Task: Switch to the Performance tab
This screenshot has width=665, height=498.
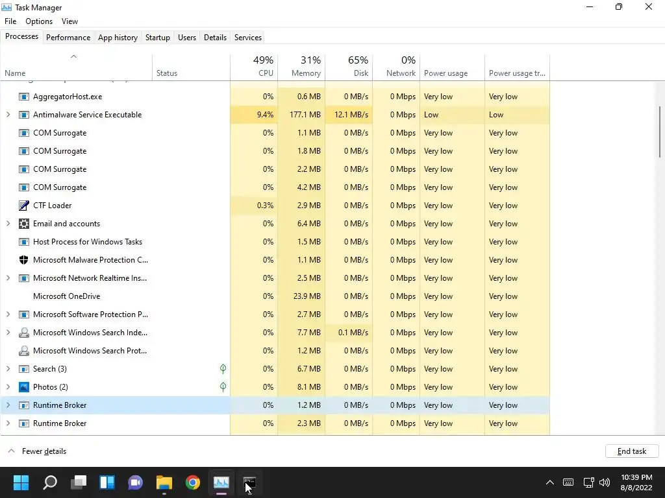Action: 68,37
